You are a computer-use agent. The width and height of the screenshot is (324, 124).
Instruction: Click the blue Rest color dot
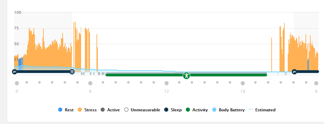pyautogui.click(x=60, y=110)
